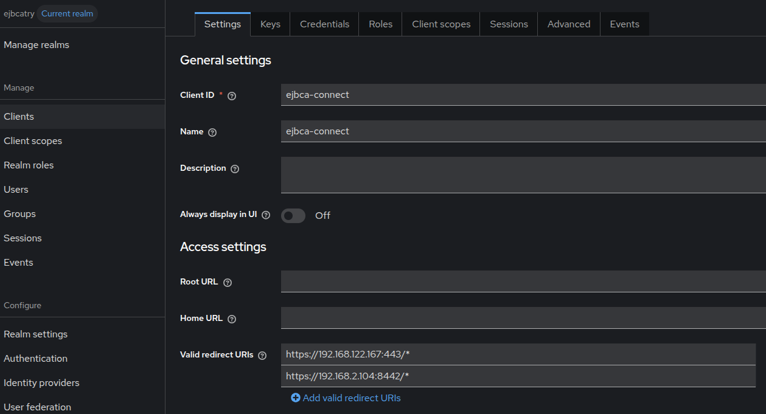766x414 pixels.
Task: Edit redirect URI https://192.168.2.104:8442/*
Action: (518, 376)
